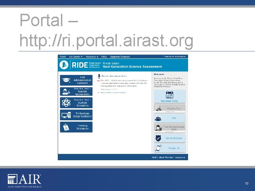Click the Welcome heading in the right sidebar
255x191 pixels.
point(159,74)
